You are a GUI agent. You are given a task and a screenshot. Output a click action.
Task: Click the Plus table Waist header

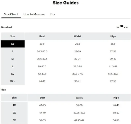click(x=79, y=98)
